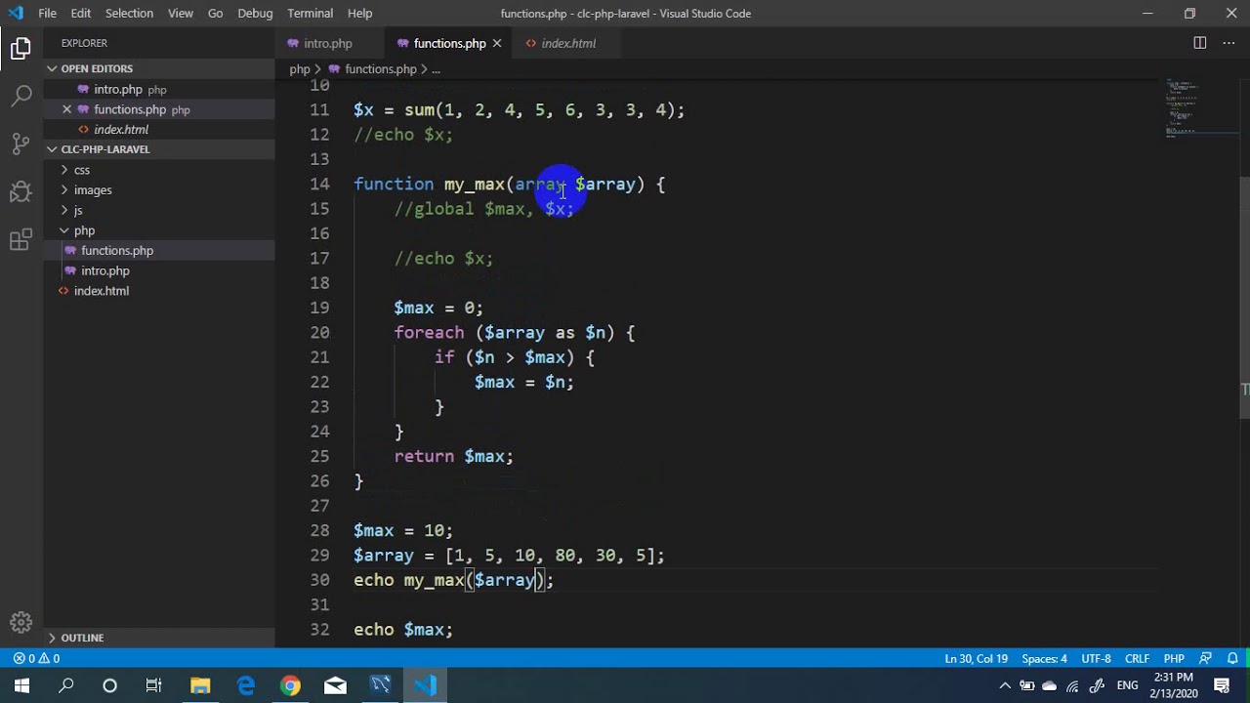1250x703 pixels.
Task: Click the feedback icon in status bar
Action: coord(1205,658)
